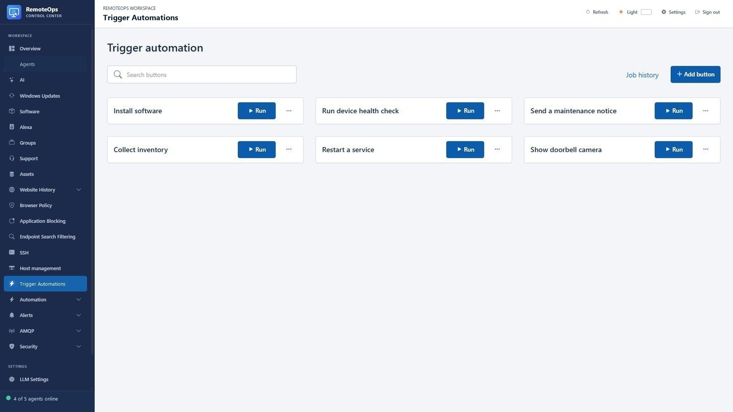This screenshot has width=733, height=412.
Task: Click the Assets database icon
Action: pyautogui.click(x=12, y=174)
